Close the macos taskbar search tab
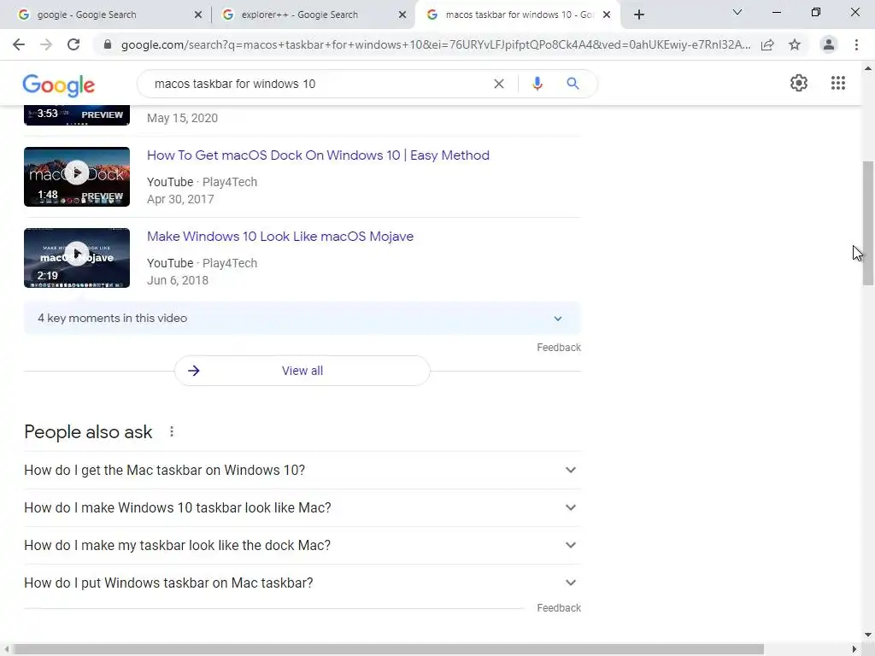 point(607,15)
